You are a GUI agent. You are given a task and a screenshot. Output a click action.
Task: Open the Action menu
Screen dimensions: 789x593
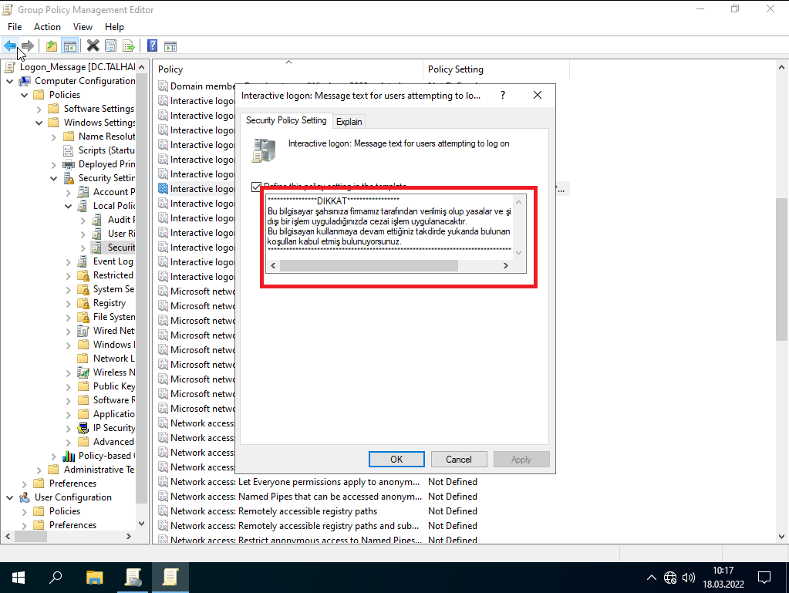pyautogui.click(x=47, y=27)
